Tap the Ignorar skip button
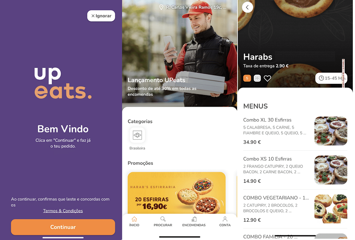This screenshot has width=355, height=240. pos(101,16)
